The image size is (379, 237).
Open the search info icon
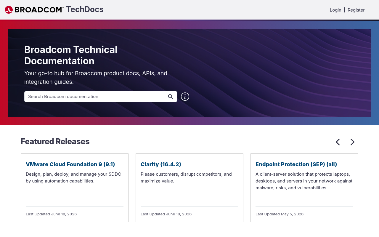coord(185,97)
